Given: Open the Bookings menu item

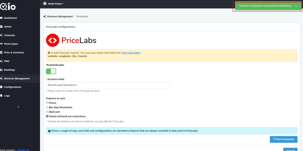Looking at the screenshot, I should pyautogui.click(x=9, y=70).
